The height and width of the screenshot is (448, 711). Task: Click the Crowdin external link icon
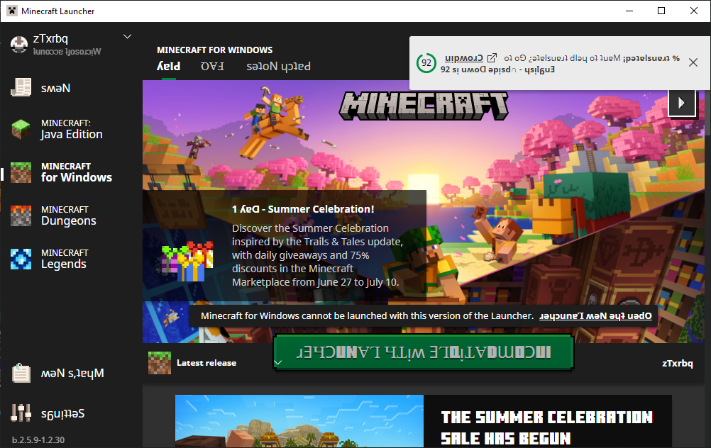[492, 58]
